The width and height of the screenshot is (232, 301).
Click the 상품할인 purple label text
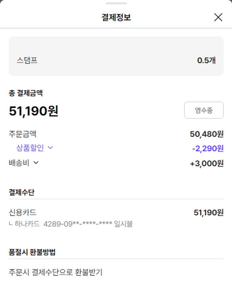pos(30,148)
